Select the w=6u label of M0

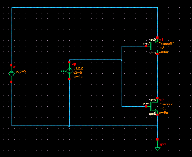click(x=164, y=112)
